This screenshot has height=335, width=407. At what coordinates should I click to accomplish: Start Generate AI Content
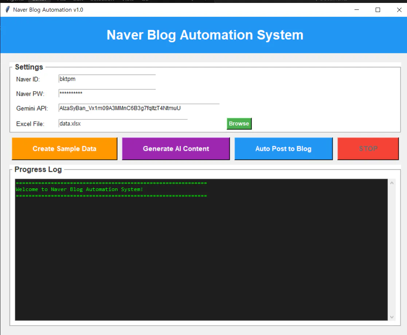coord(176,149)
